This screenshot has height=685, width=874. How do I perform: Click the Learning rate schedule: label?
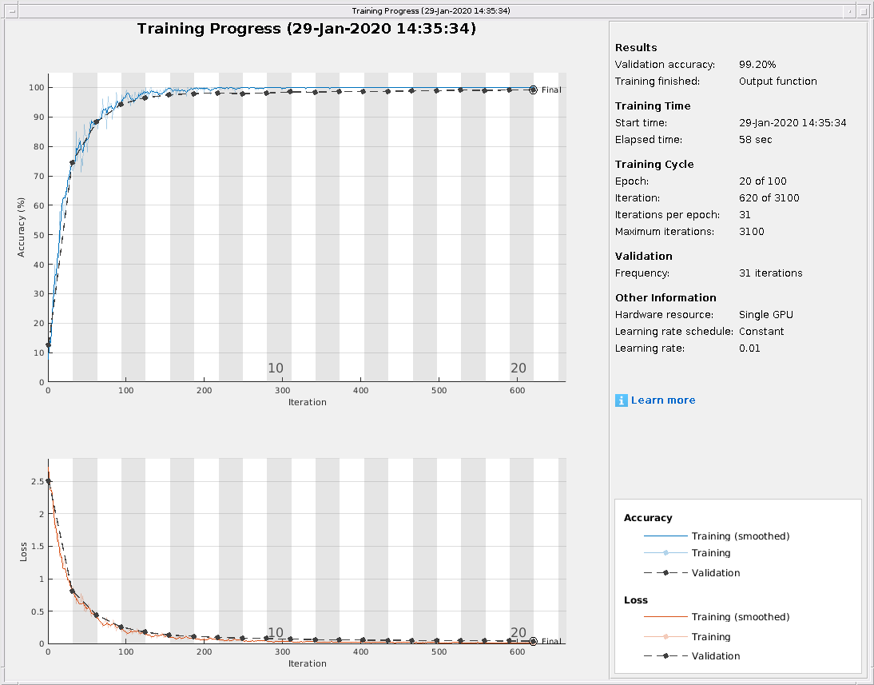point(674,332)
